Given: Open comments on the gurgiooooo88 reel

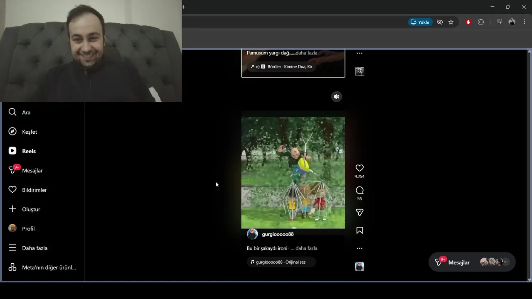Looking at the screenshot, I should click(360, 190).
